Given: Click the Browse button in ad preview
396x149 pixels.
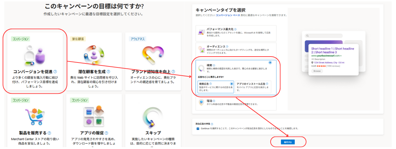Looking at the screenshot, I should pyautogui.click(x=317, y=71).
